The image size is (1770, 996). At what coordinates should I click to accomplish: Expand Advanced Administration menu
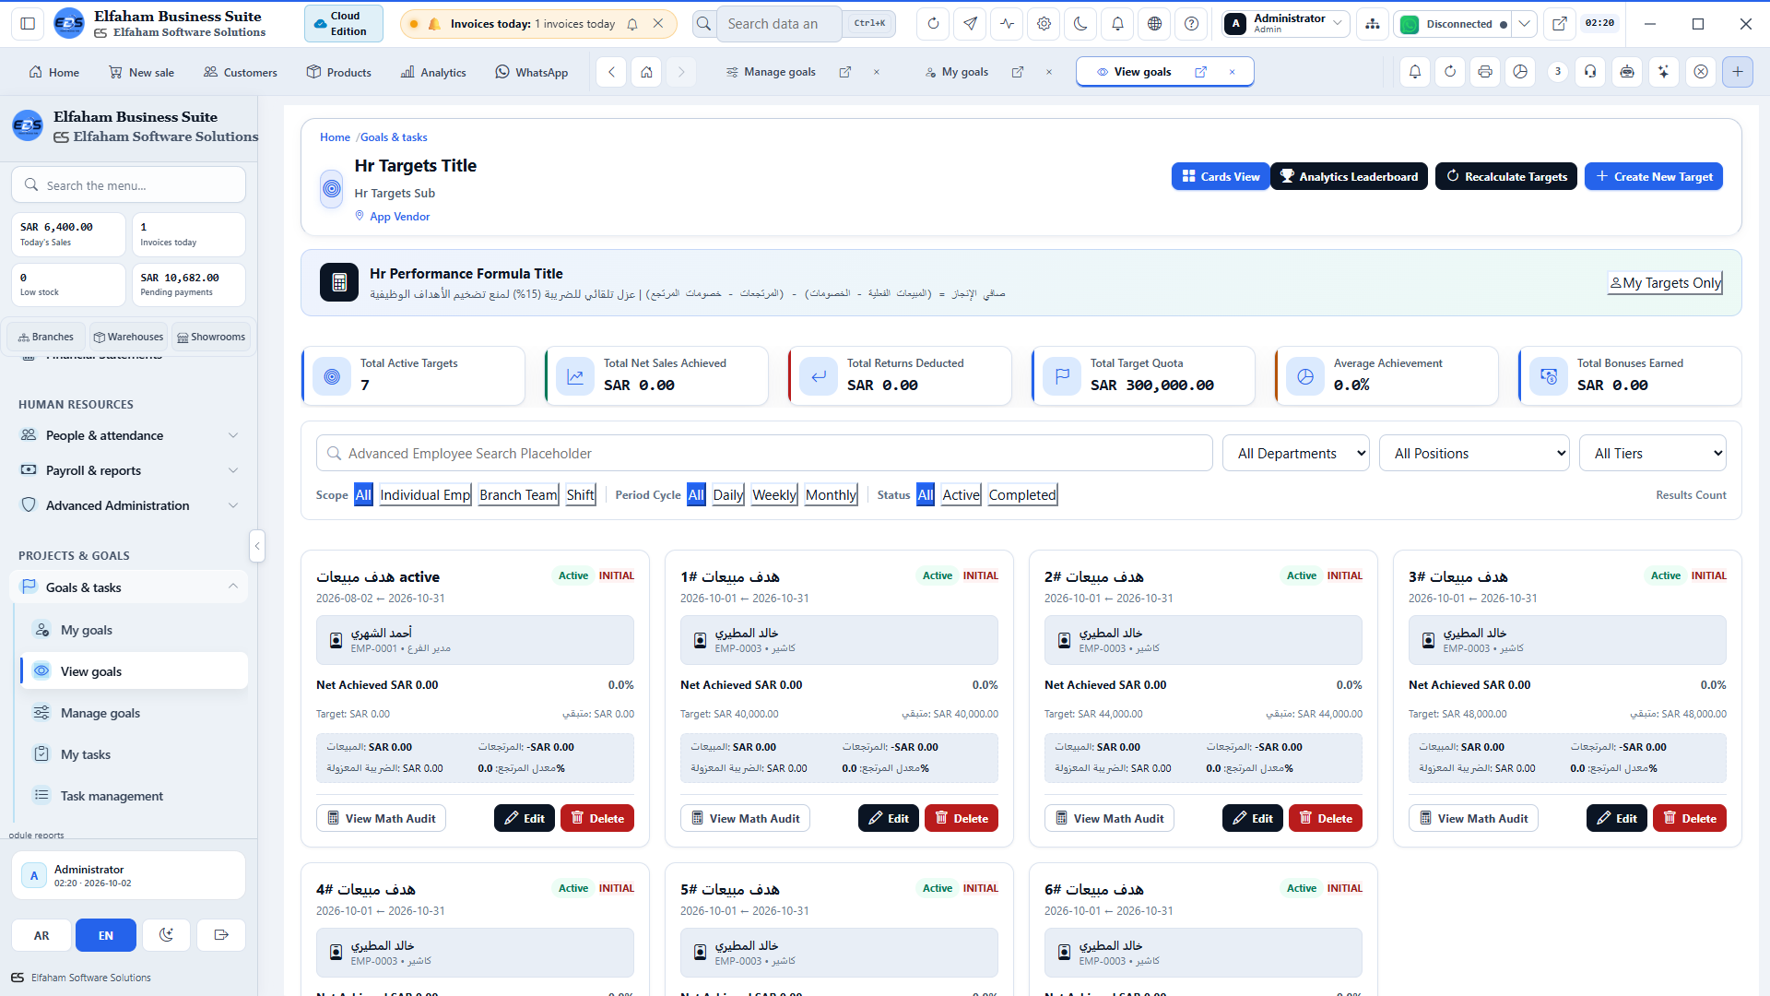[x=129, y=505]
